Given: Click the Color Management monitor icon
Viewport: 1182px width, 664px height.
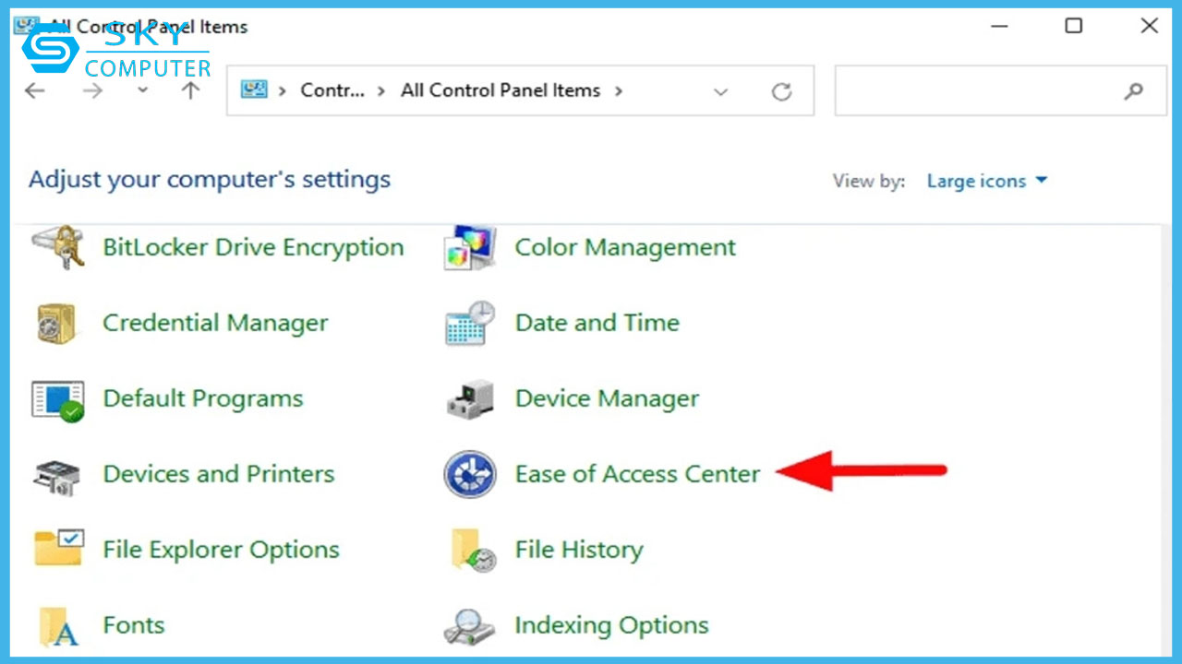Looking at the screenshot, I should (x=470, y=247).
